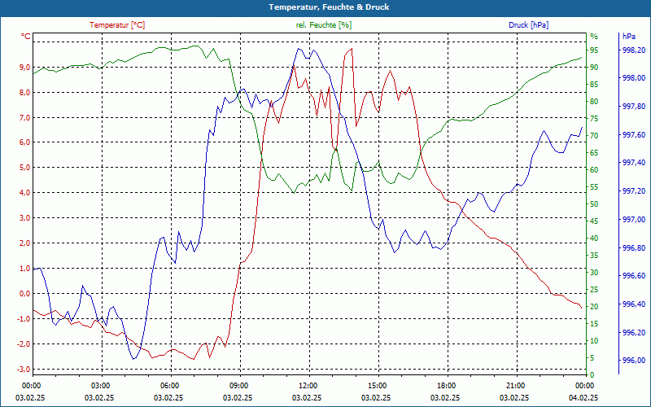Click the blue 'hPa' axis unit label
This screenshot has width=651, height=407.
(x=628, y=37)
